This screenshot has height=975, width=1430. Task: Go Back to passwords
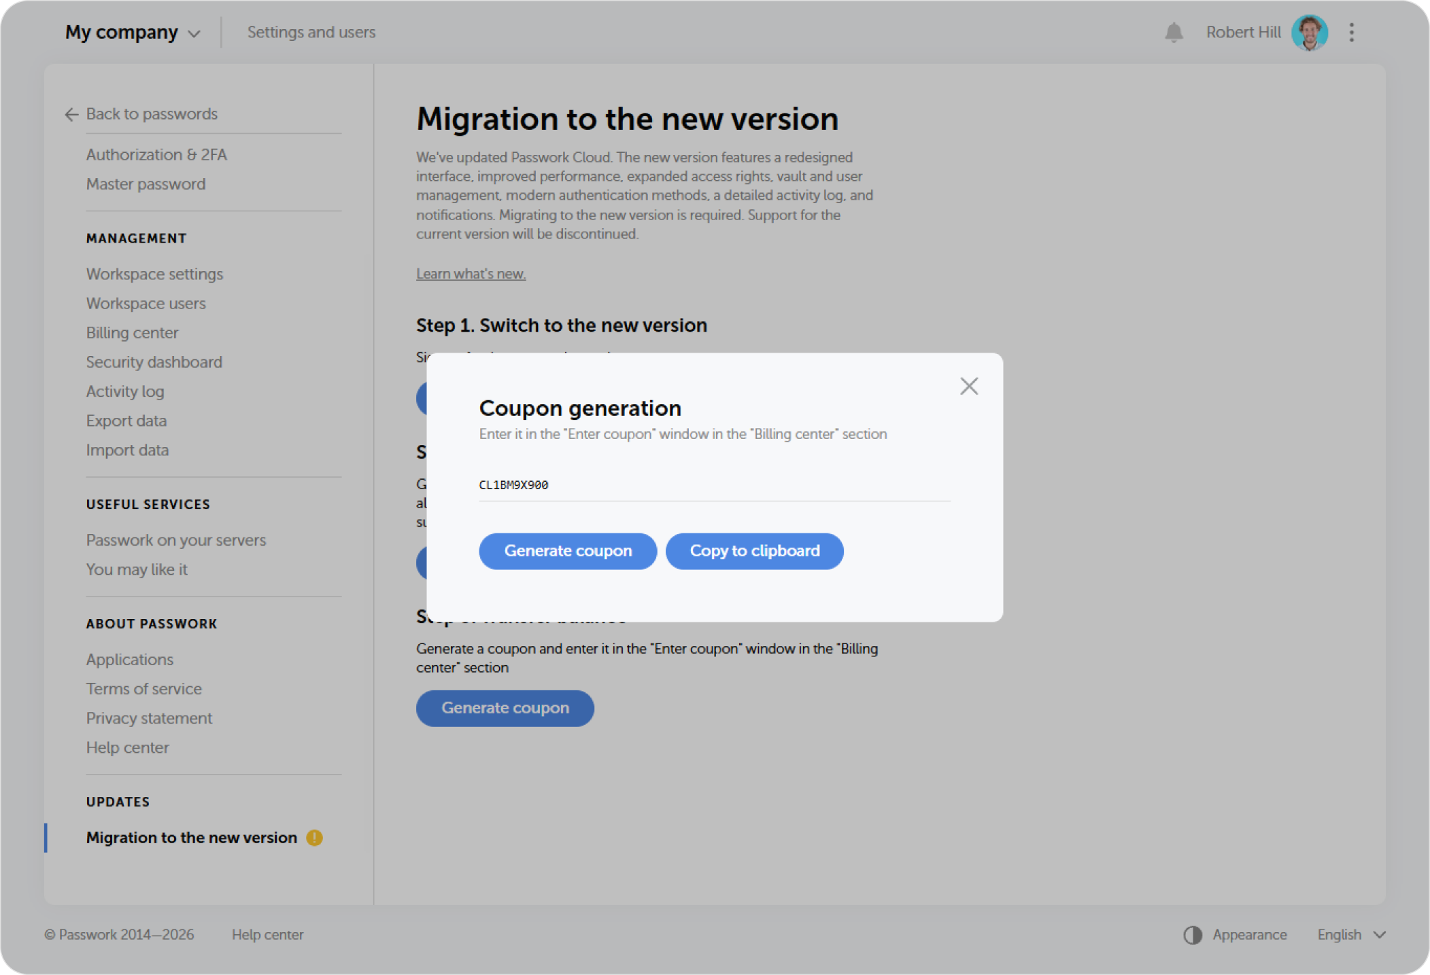152,114
